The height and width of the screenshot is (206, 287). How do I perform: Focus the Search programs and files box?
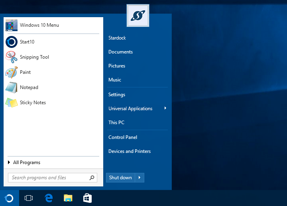53,178
